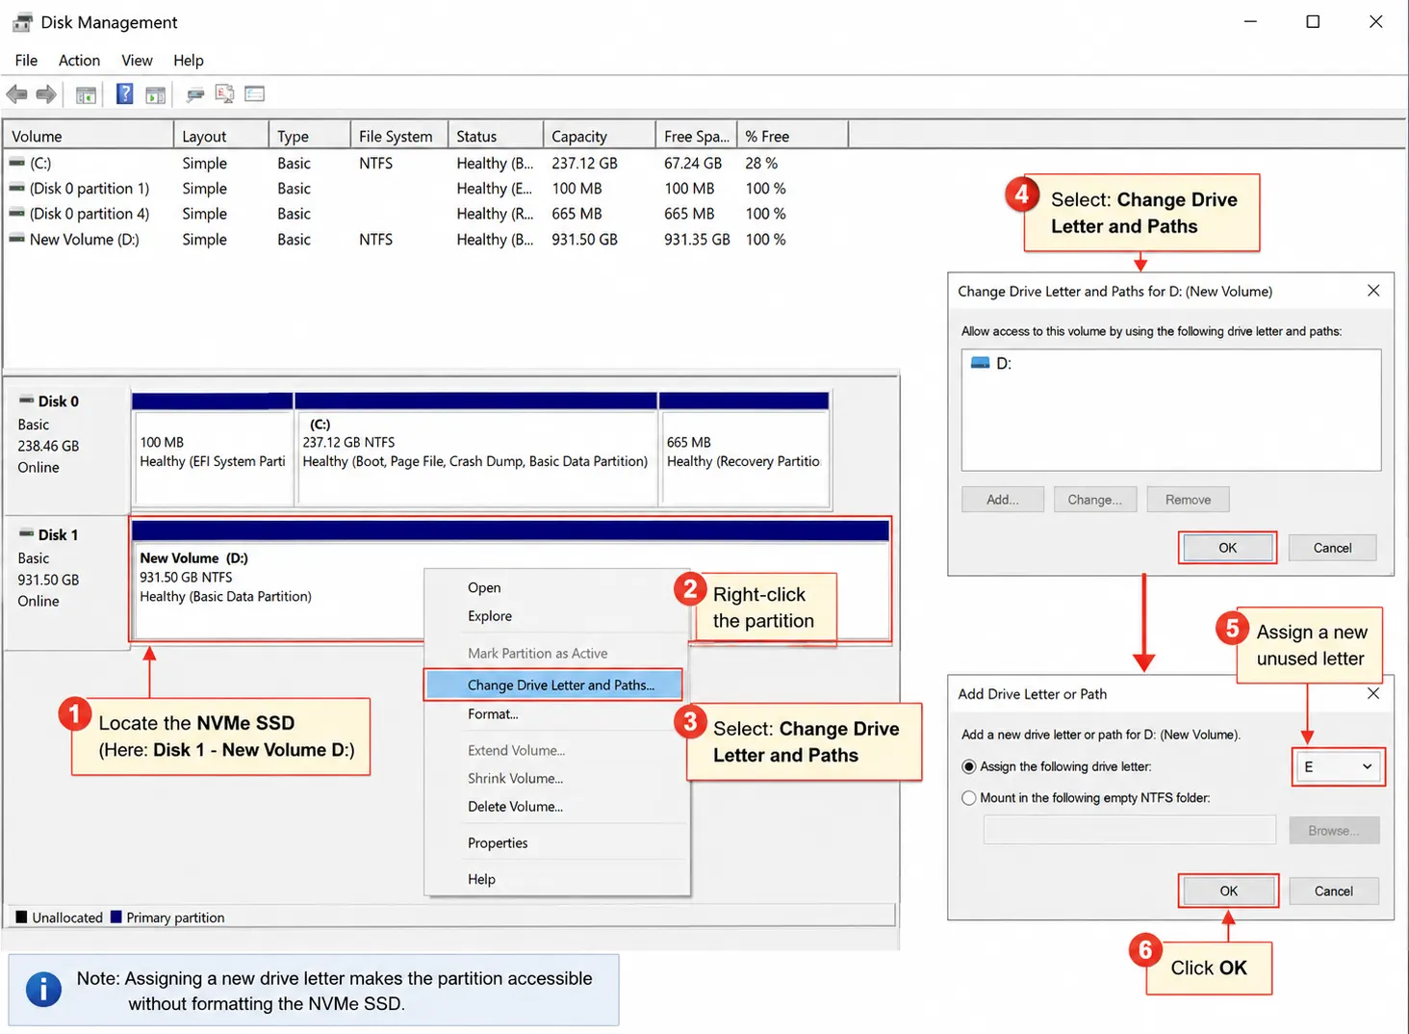1409x1034 pixels.
Task: Toggle the Show/Hide Action Pane toolbar icon
Action: pyautogui.click(x=155, y=94)
